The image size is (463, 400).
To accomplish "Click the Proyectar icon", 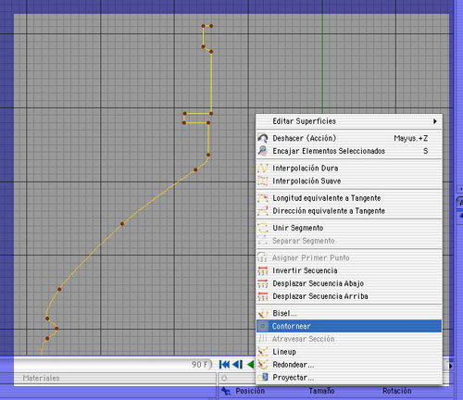I will [263, 377].
